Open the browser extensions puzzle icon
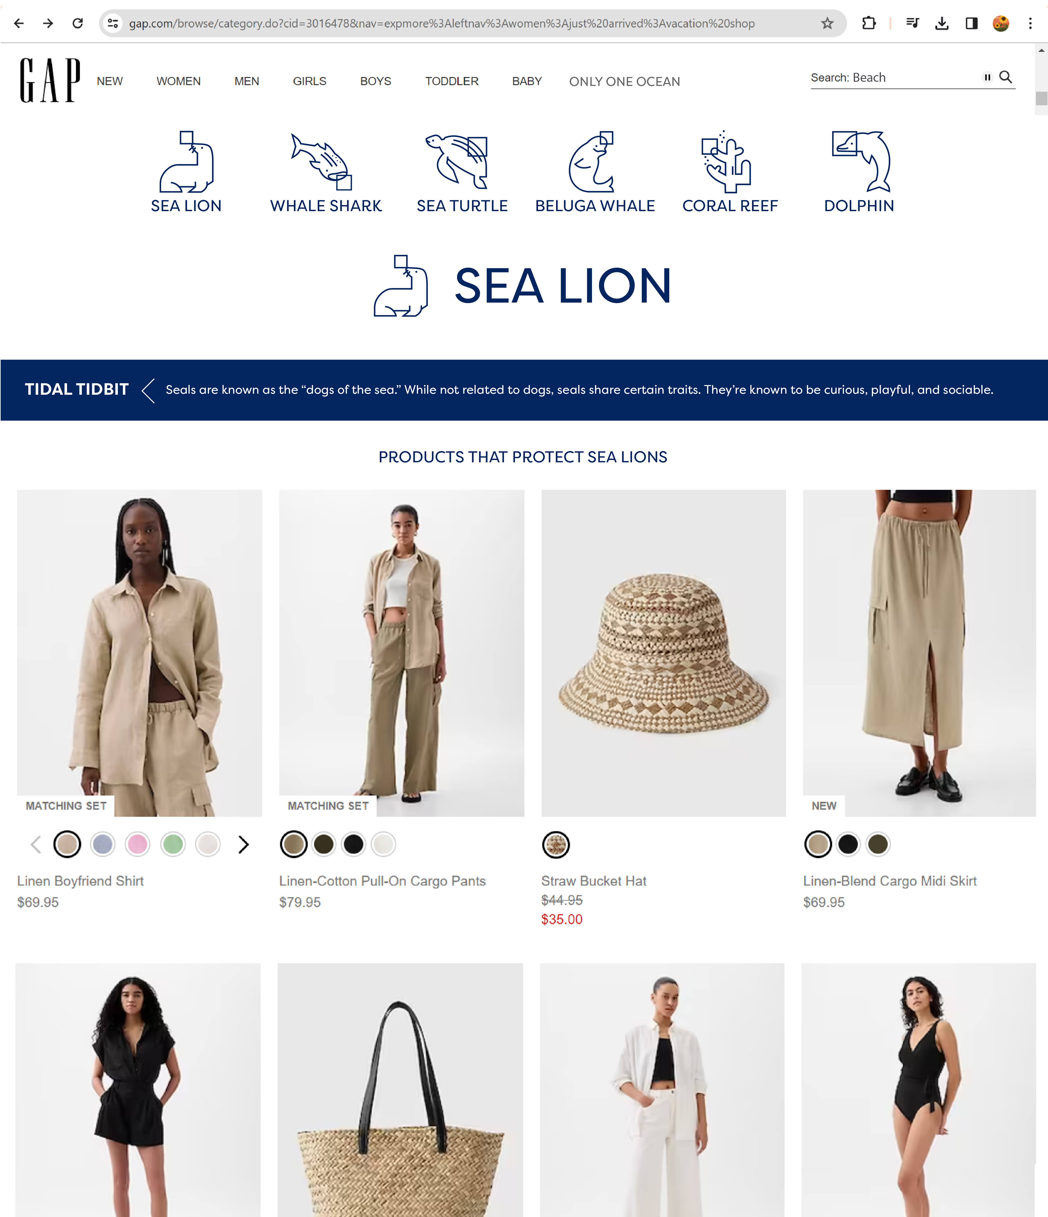 pyautogui.click(x=869, y=23)
